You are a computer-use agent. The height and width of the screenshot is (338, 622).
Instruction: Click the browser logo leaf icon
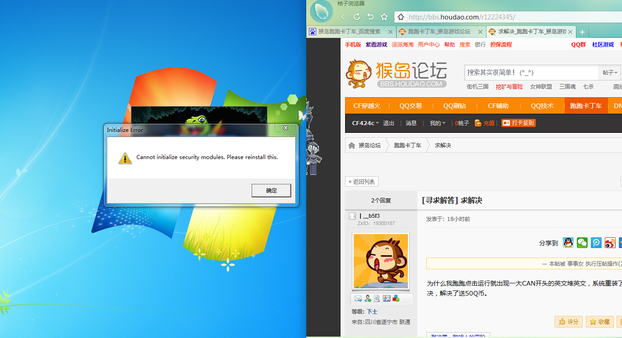coord(322,12)
